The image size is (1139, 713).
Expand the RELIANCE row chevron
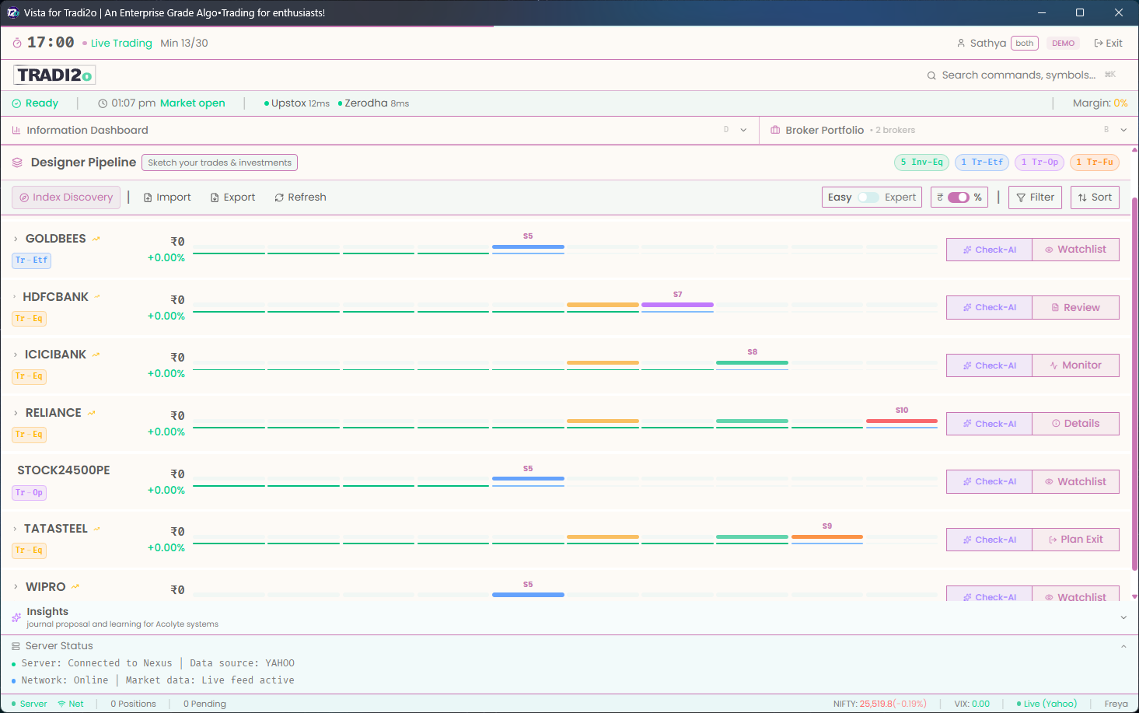17,412
